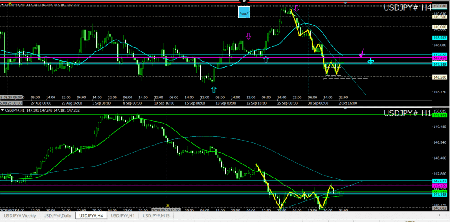Select the yellow marker on H1 time axis
This screenshot has height=222, width=450.
click(x=167, y=205)
